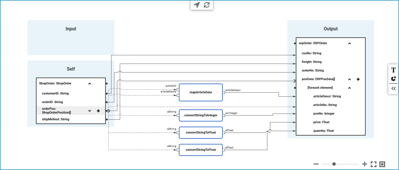Open the orderPos dropdown chevron
Screen dimensions: 399x170
point(90,111)
